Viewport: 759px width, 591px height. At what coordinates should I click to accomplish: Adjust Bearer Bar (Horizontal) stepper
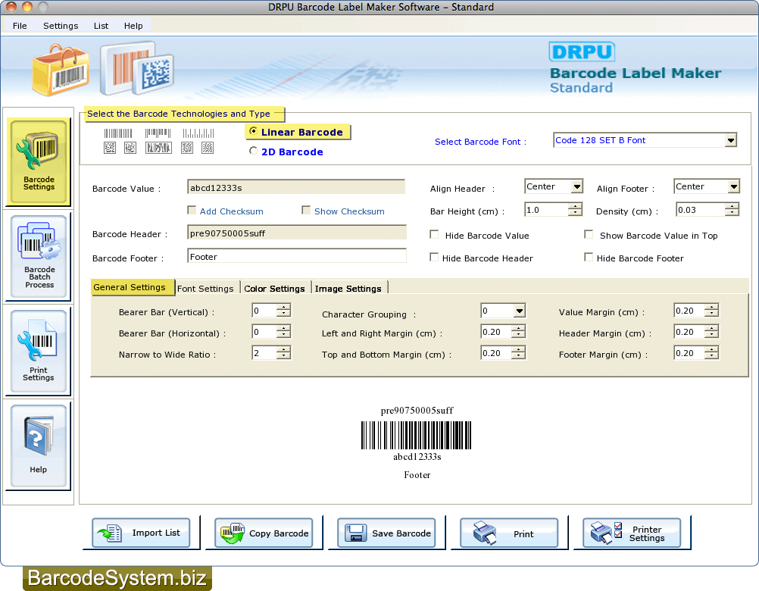[x=283, y=332]
